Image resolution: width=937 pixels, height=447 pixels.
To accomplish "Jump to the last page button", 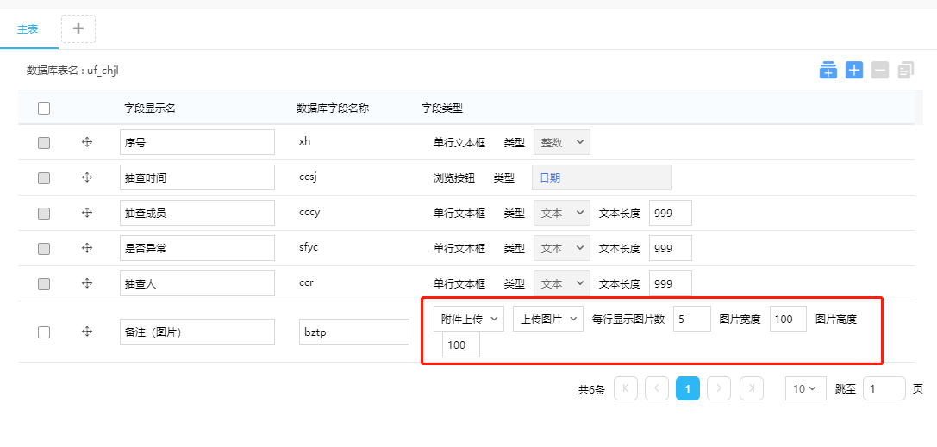I will (752, 389).
